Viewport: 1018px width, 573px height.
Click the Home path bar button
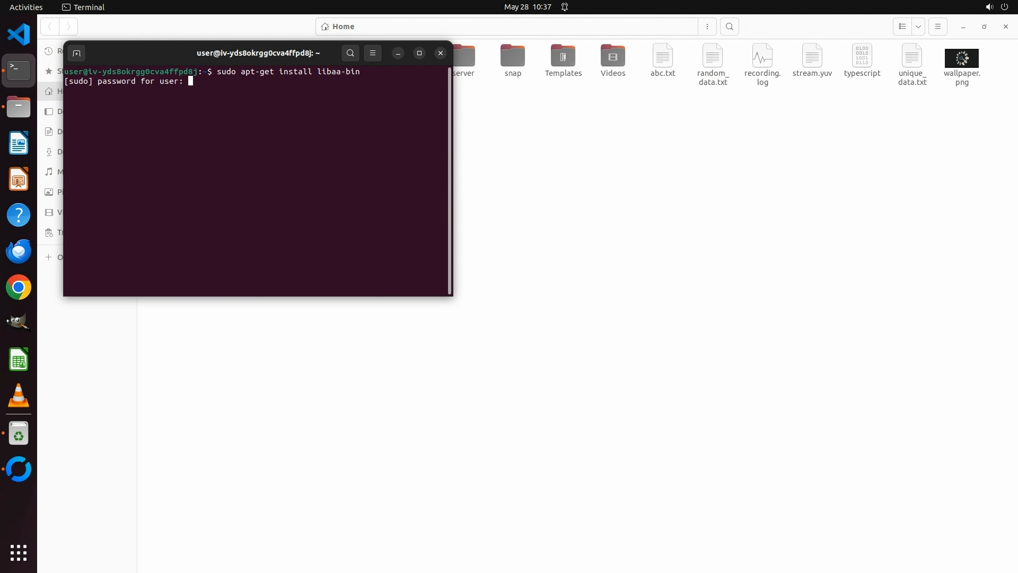pos(338,27)
